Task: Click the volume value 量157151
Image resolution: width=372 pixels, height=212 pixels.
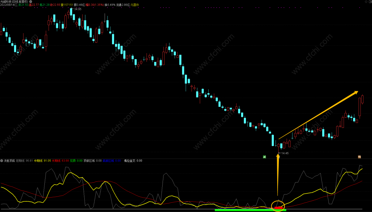Action: [x=67, y=5]
